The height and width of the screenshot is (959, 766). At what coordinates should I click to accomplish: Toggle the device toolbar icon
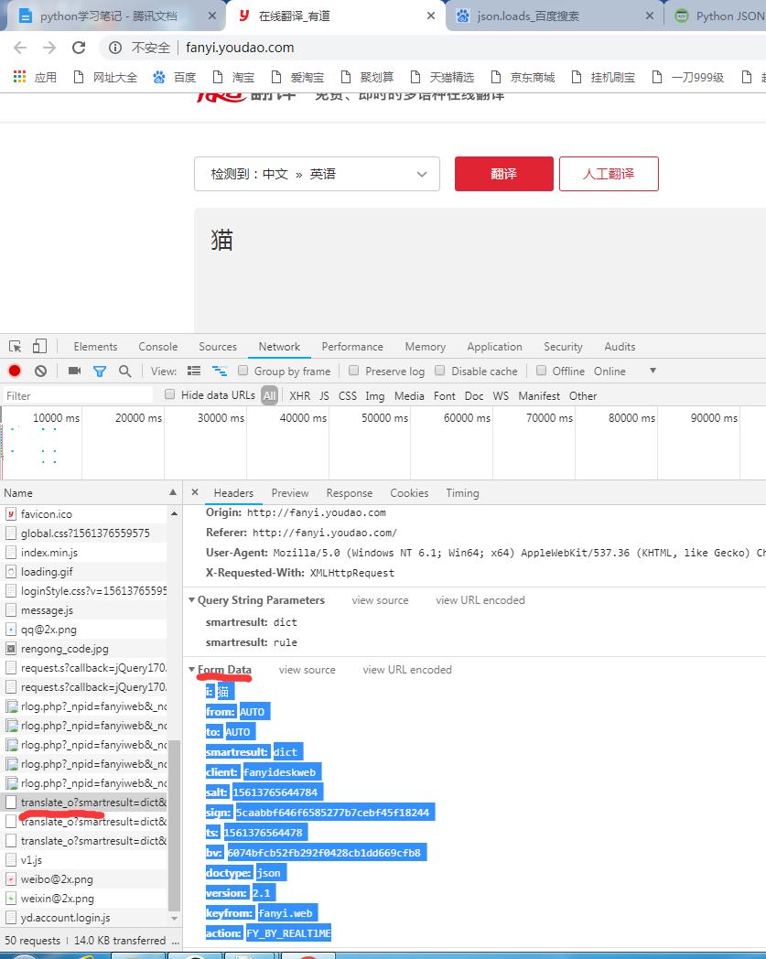tap(39, 347)
